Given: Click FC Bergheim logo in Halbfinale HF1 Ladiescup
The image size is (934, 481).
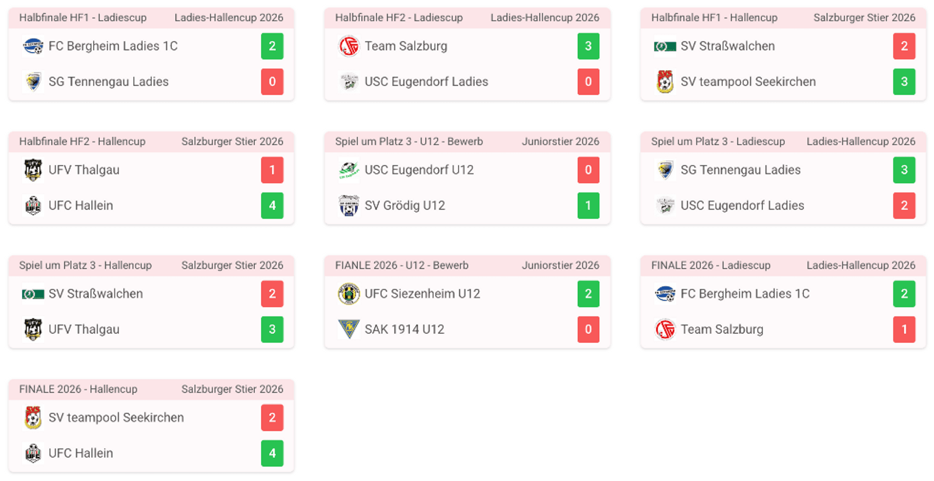Looking at the screenshot, I should pos(33,46).
